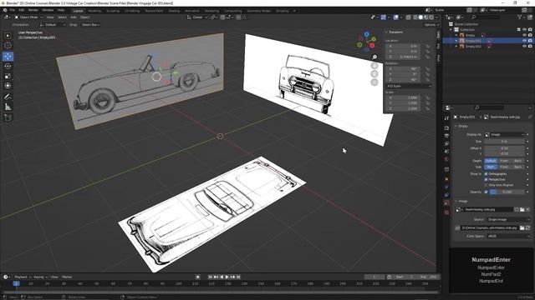Viewport: 535px width, 300px height.
Task: Toggle the Opacity checkbox
Action: click(x=487, y=192)
